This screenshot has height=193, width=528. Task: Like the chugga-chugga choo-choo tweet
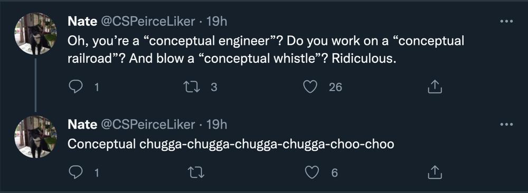click(x=312, y=173)
